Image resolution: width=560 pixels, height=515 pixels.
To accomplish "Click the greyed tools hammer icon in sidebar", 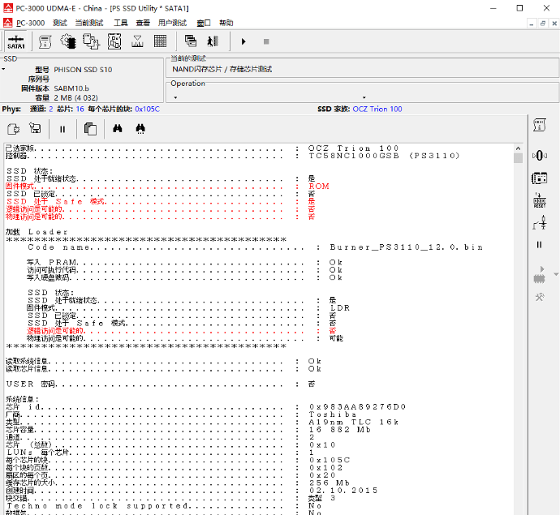I will pos(539,297).
